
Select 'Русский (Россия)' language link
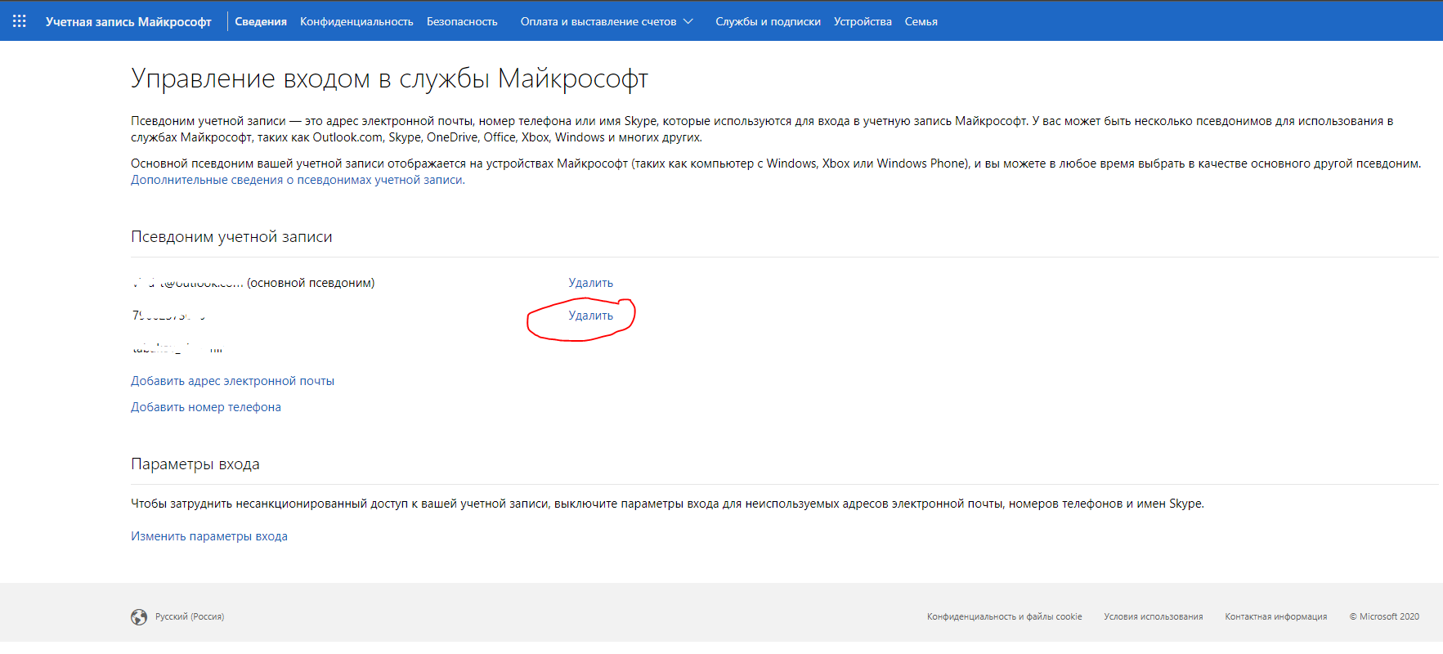[190, 617]
